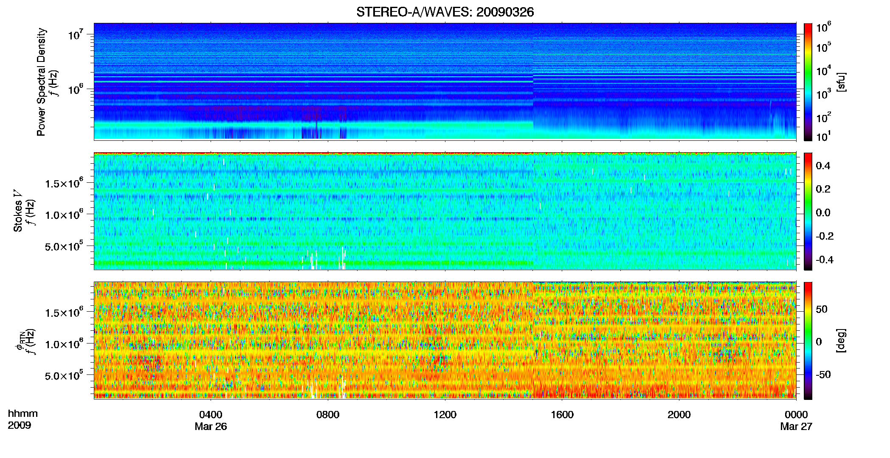The width and height of the screenshot is (890, 458).
Task: Click the title STEREO-A/WAVES: 20090326
Action: click(x=445, y=12)
